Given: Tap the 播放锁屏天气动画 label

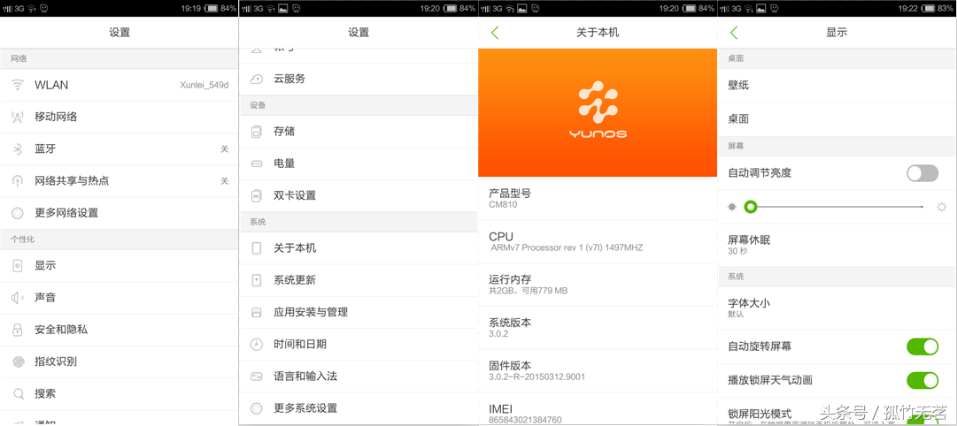Looking at the screenshot, I should click(x=770, y=380).
